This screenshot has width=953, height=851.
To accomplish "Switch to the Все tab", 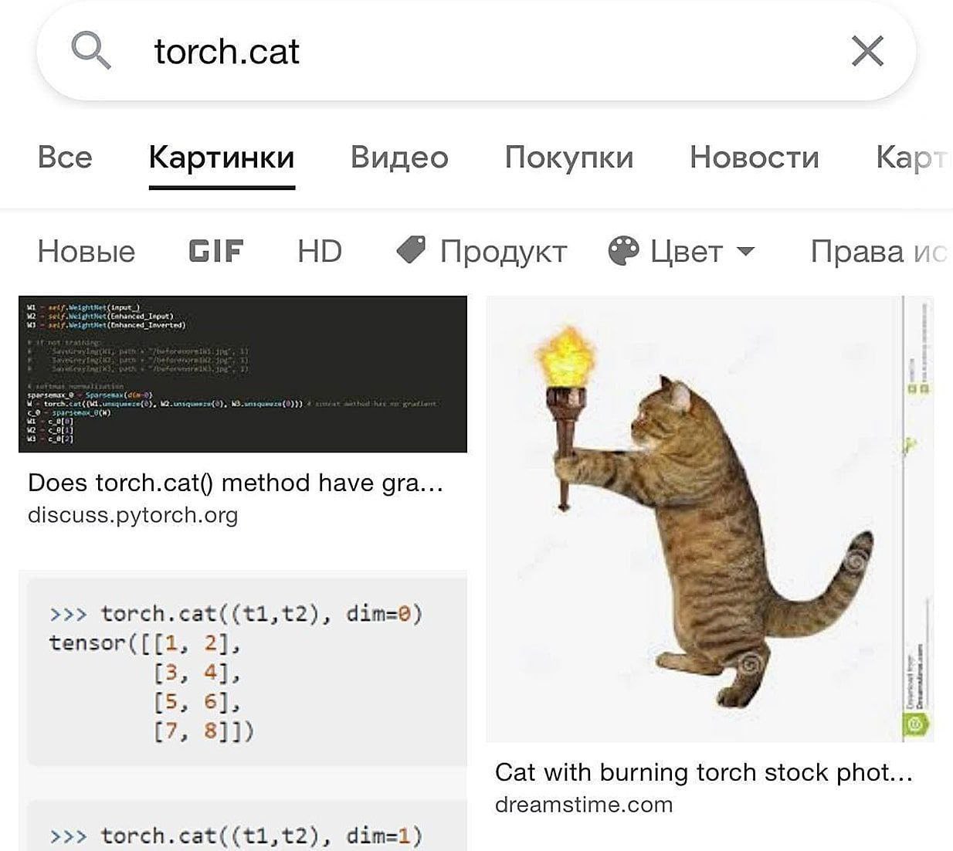I will (65, 158).
